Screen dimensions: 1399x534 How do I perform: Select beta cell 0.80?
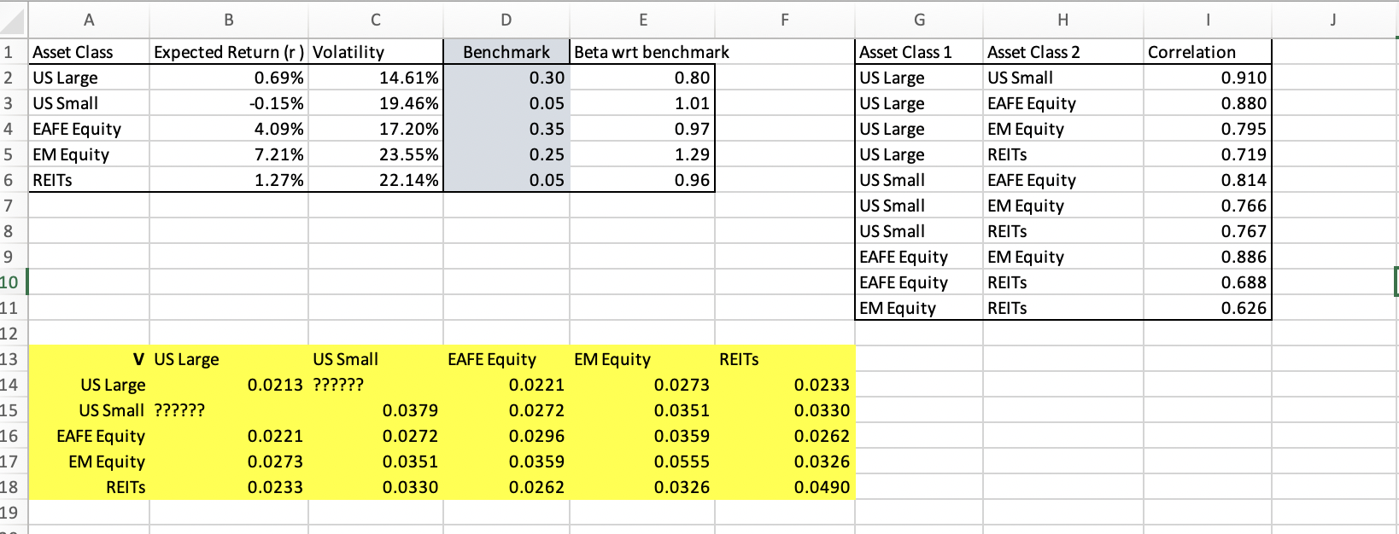click(643, 78)
